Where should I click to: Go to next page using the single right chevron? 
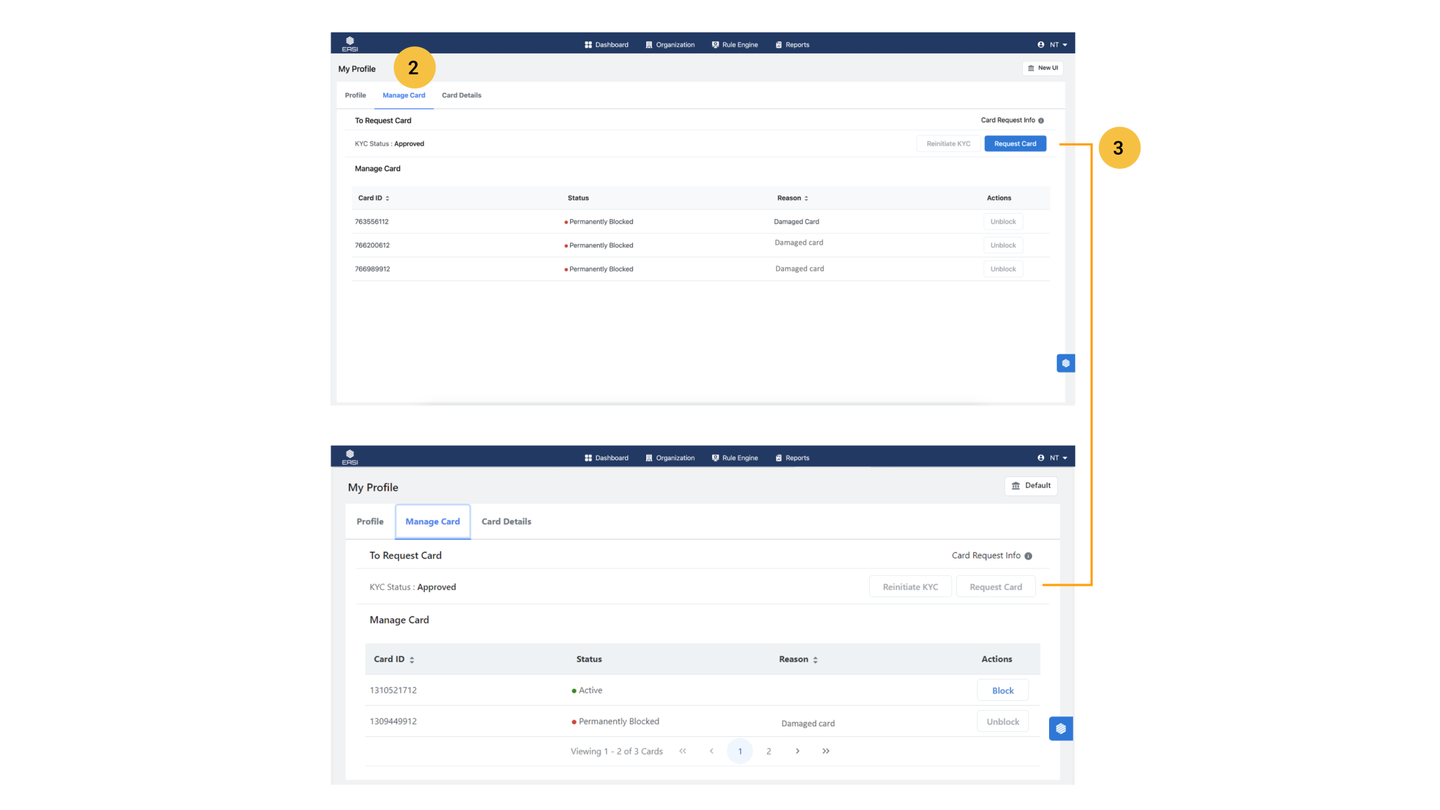click(797, 751)
